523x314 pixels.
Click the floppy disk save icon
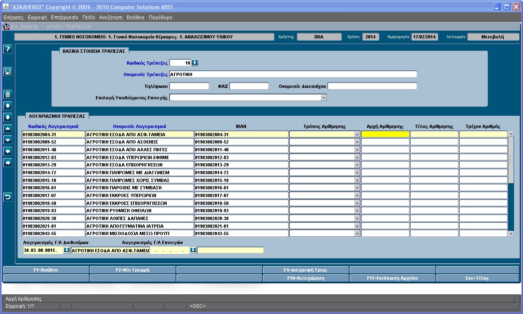8,72
